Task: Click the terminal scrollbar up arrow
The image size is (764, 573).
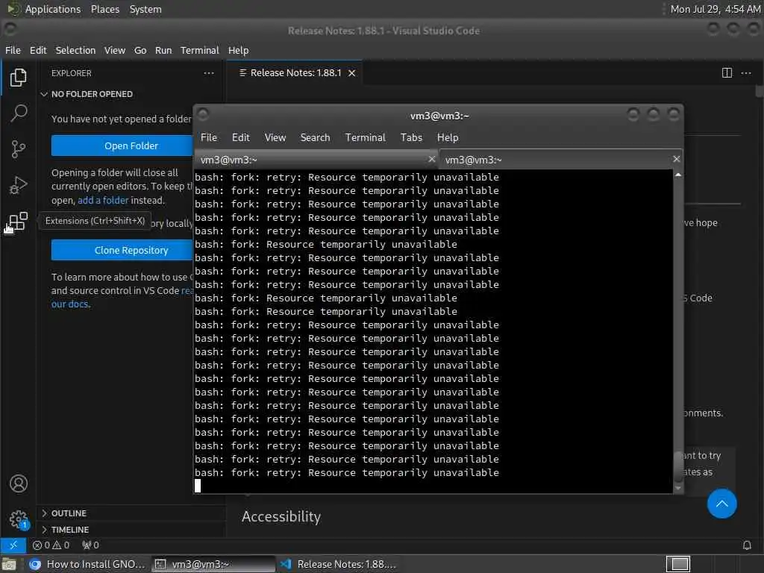Action: [x=677, y=175]
